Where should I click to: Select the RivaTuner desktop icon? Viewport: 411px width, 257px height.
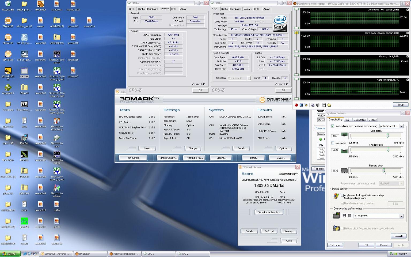pyautogui.click(x=40, y=6)
